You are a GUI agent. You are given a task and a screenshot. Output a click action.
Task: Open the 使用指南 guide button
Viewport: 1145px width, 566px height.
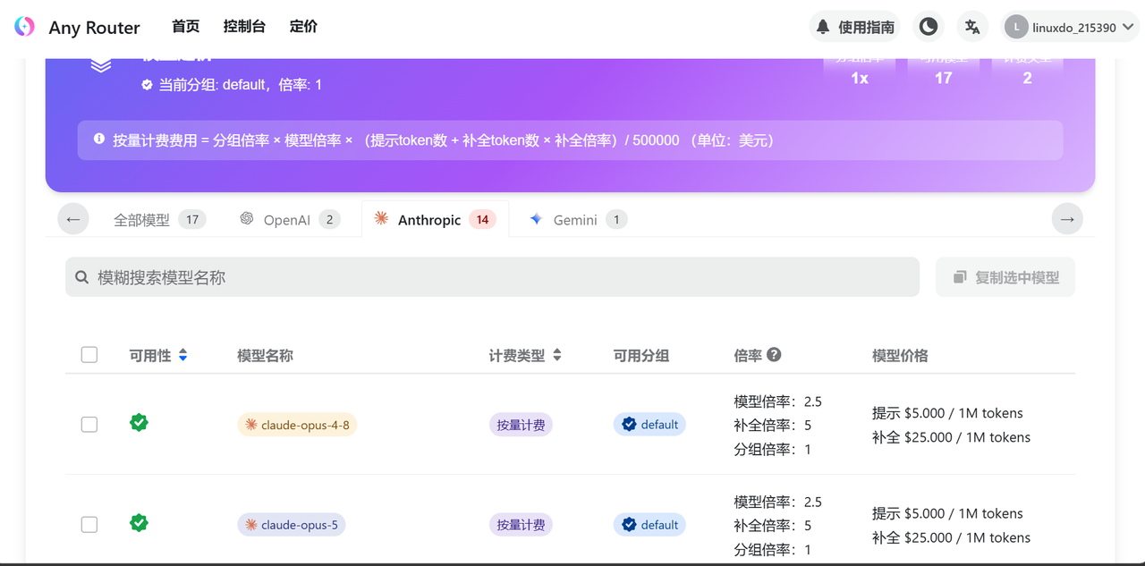(854, 27)
